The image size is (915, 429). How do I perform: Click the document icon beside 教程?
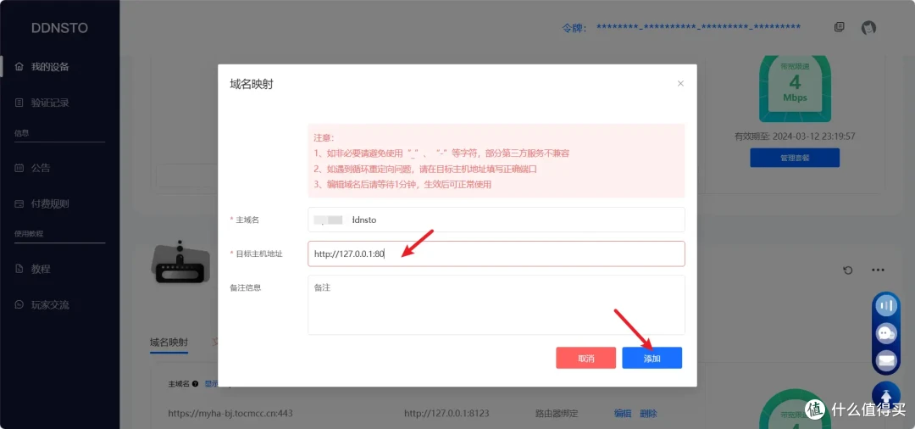[x=19, y=269]
